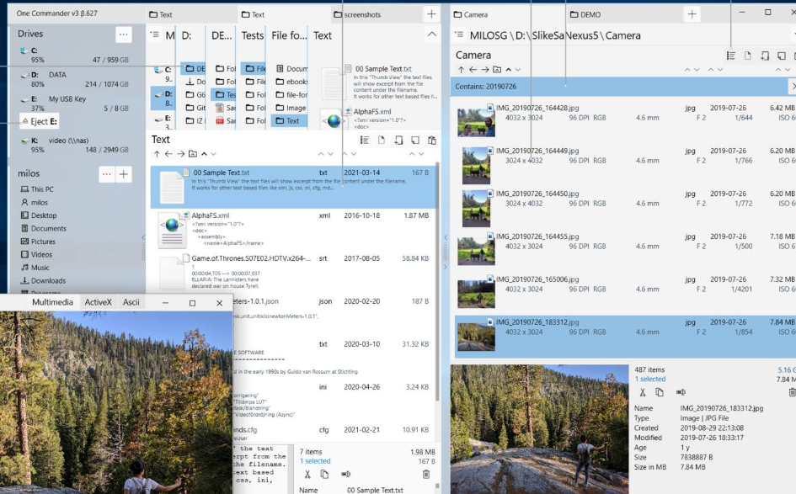Select the Game.of.Thrones srt file

(x=293, y=273)
